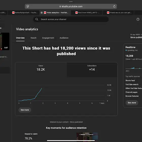Click See more below the views chart
Viewport: 142px width, 142px height.
[x=25, y=110]
